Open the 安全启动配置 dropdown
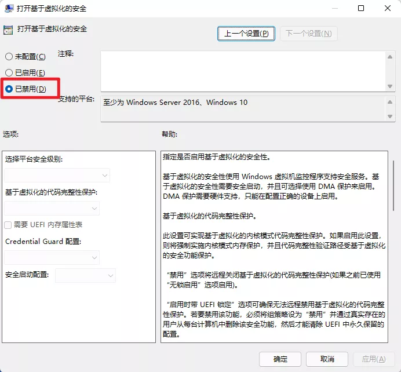The height and width of the screenshot is (372, 401). (85, 276)
